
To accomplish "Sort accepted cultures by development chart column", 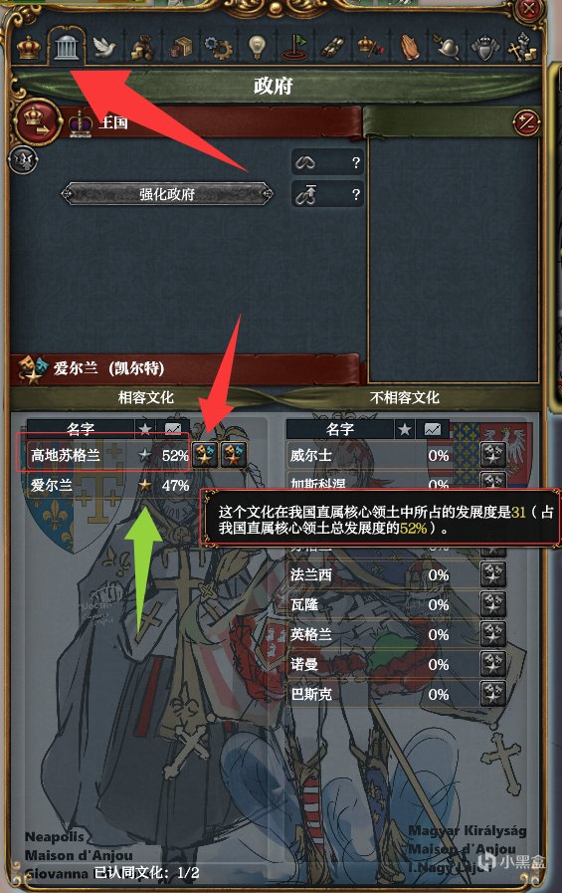I will [x=173, y=428].
